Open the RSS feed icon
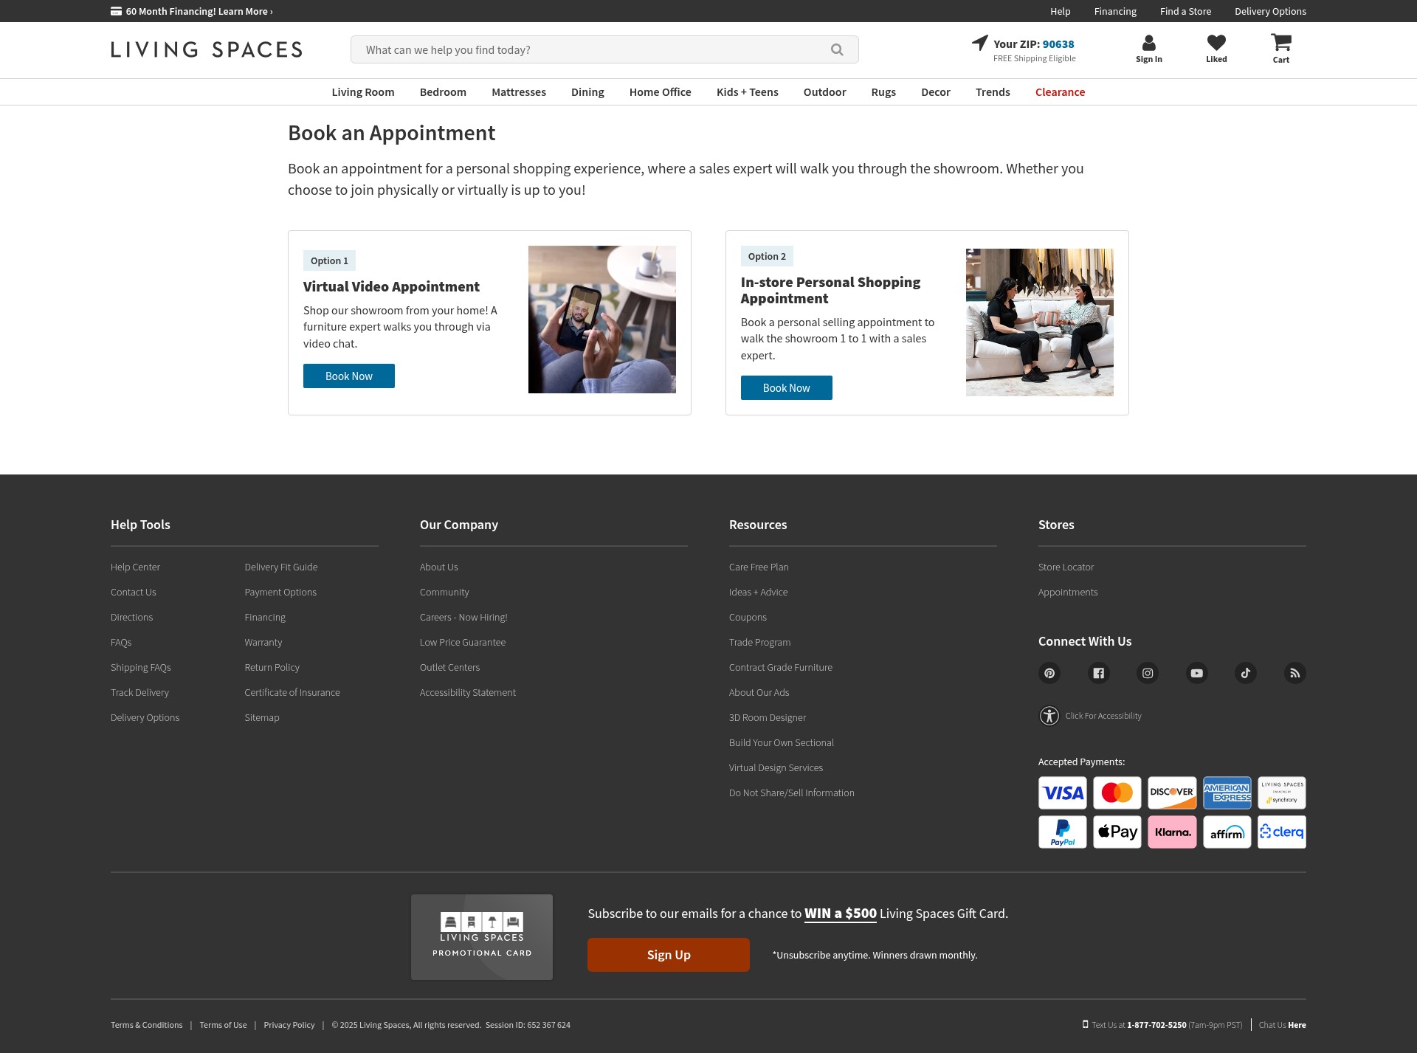 click(x=1295, y=673)
